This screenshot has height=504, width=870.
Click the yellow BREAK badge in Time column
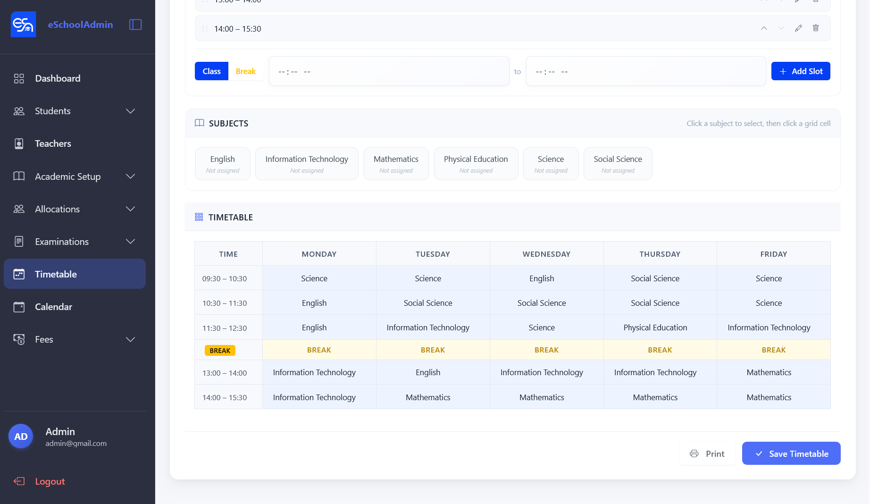click(220, 350)
